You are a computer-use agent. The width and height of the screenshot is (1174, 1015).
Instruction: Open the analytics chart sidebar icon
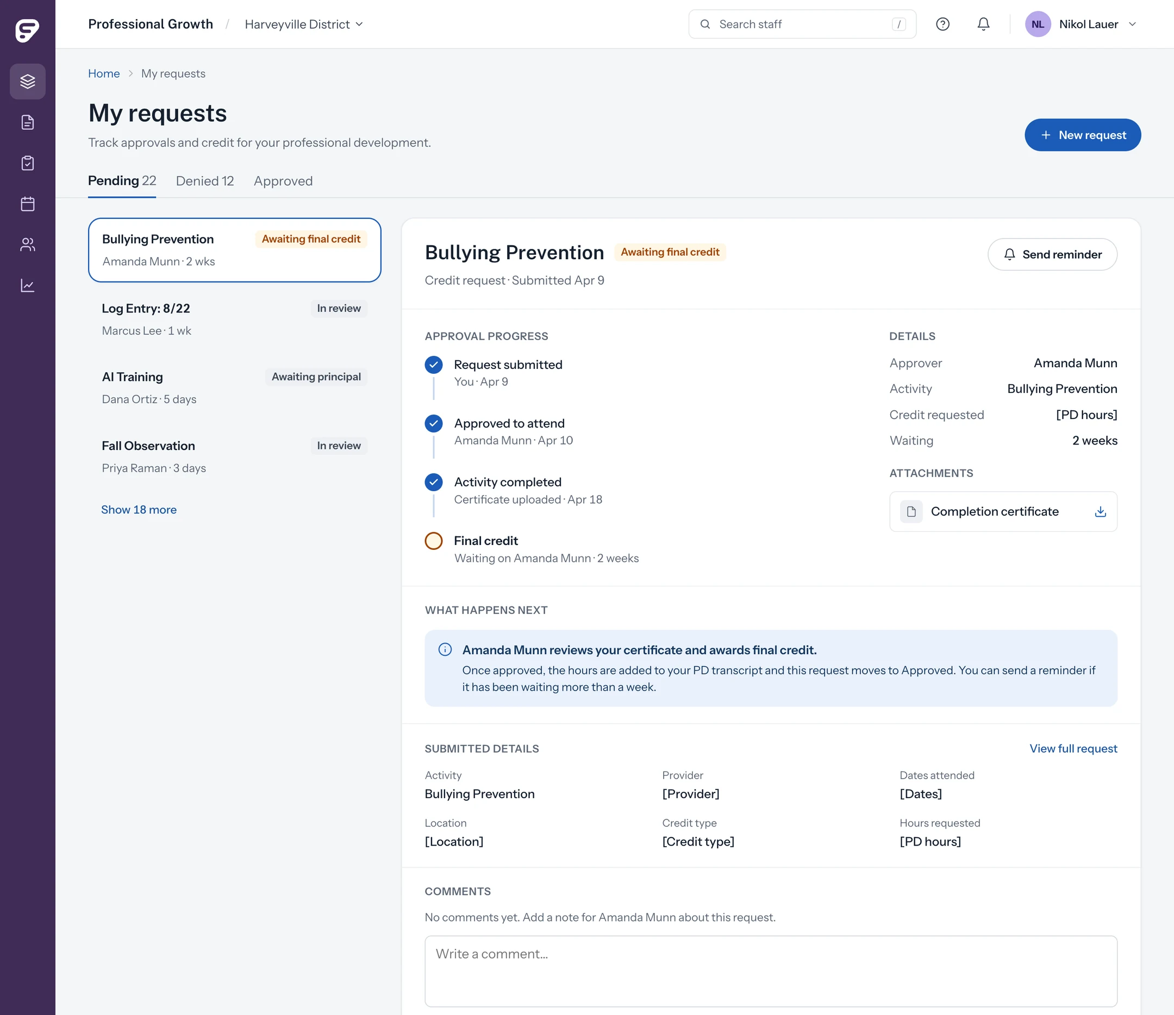point(28,285)
